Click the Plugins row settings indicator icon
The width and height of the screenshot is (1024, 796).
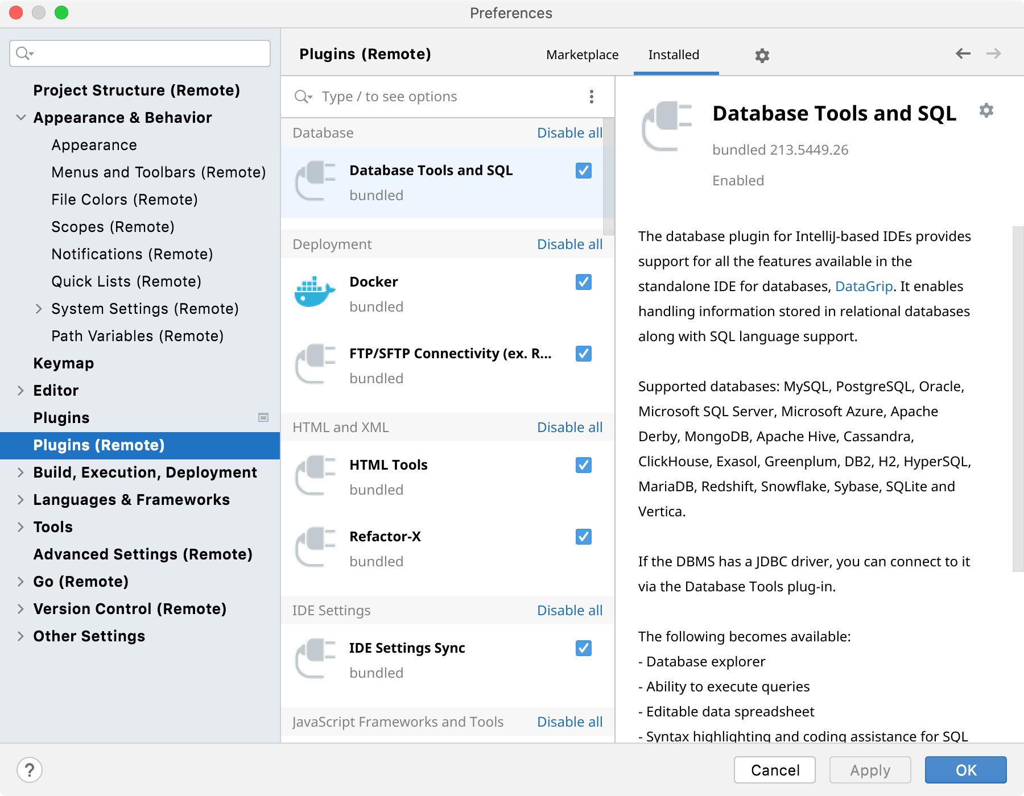pyautogui.click(x=263, y=417)
